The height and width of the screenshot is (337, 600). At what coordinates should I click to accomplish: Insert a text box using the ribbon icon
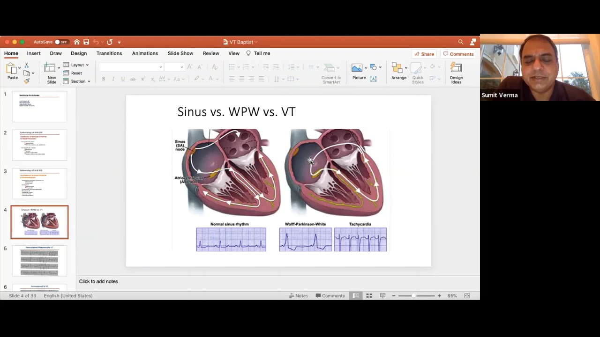[374, 79]
